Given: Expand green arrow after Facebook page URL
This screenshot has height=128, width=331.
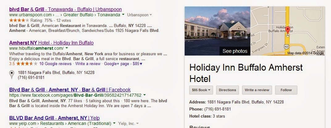Looking at the screenshot, I should coord(145,95).
